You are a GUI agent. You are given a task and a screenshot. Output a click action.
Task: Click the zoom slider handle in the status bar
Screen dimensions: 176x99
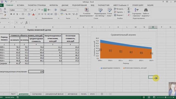(166, 97)
